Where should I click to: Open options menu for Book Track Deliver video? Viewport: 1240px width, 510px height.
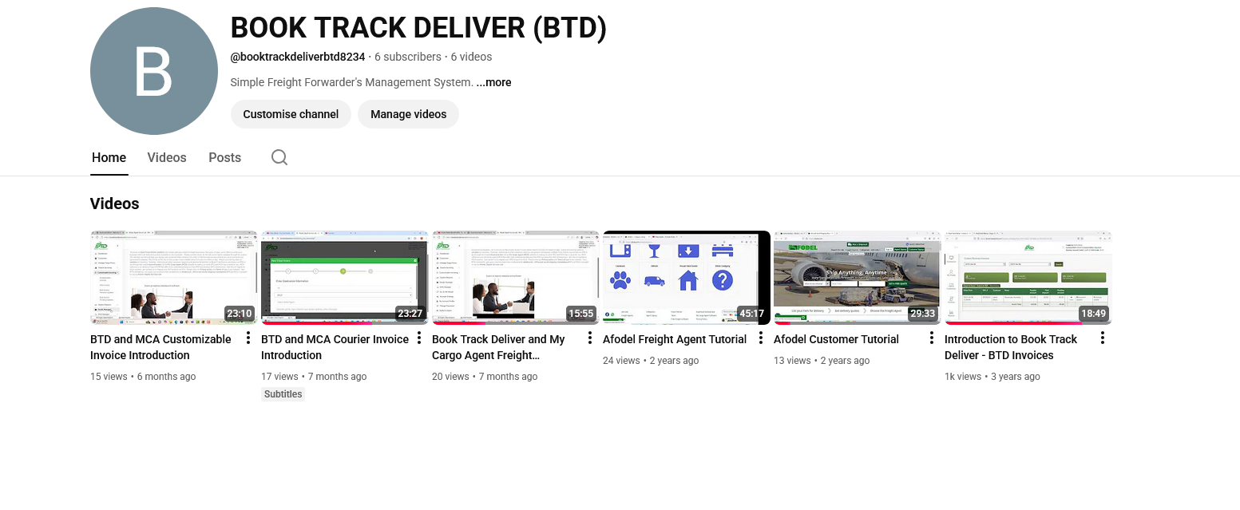tap(589, 338)
